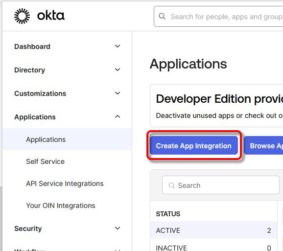The image size is (283, 251).
Task: Focus the applications list Search field
Action: tap(220, 185)
